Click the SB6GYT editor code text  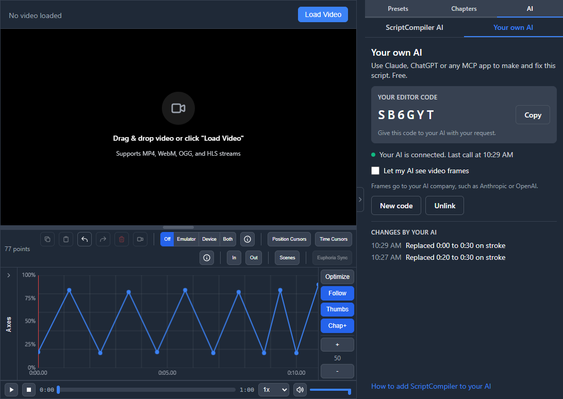(406, 115)
